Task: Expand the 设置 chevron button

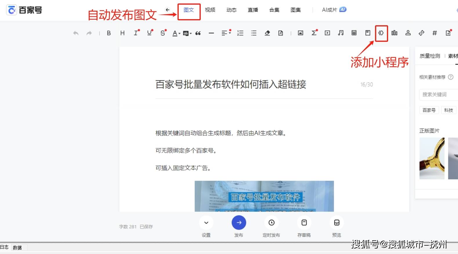Action: [x=206, y=223]
